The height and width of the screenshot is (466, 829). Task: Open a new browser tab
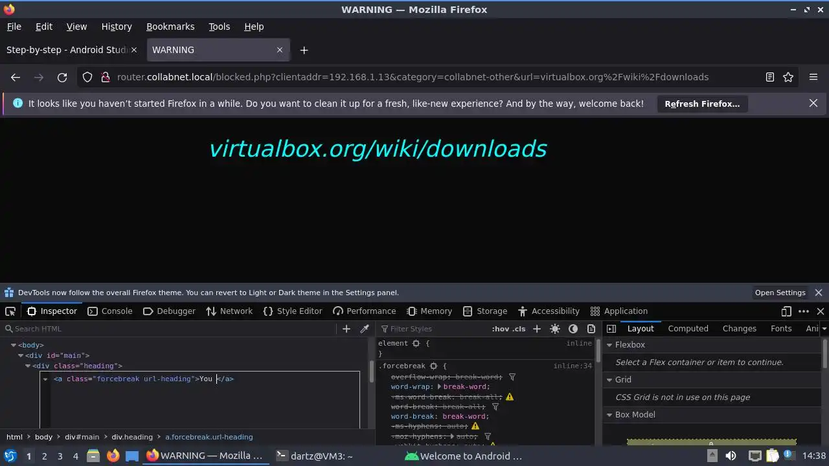pos(304,50)
